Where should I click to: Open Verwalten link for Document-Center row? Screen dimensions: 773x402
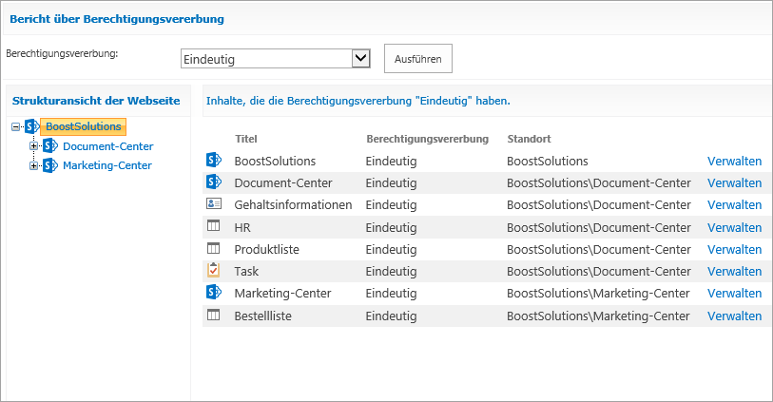[735, 182]
